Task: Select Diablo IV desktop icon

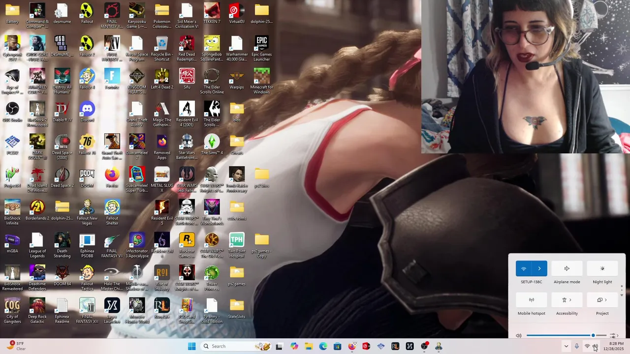Action: [x=62, y=112]
